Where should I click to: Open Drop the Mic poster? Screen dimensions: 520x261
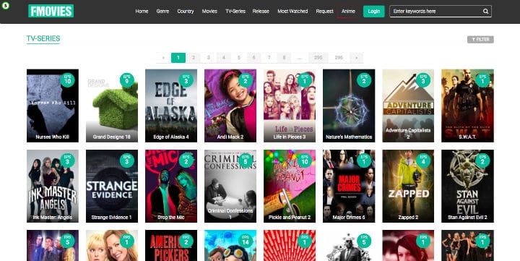pyautogui.click(x=171, y=186)
